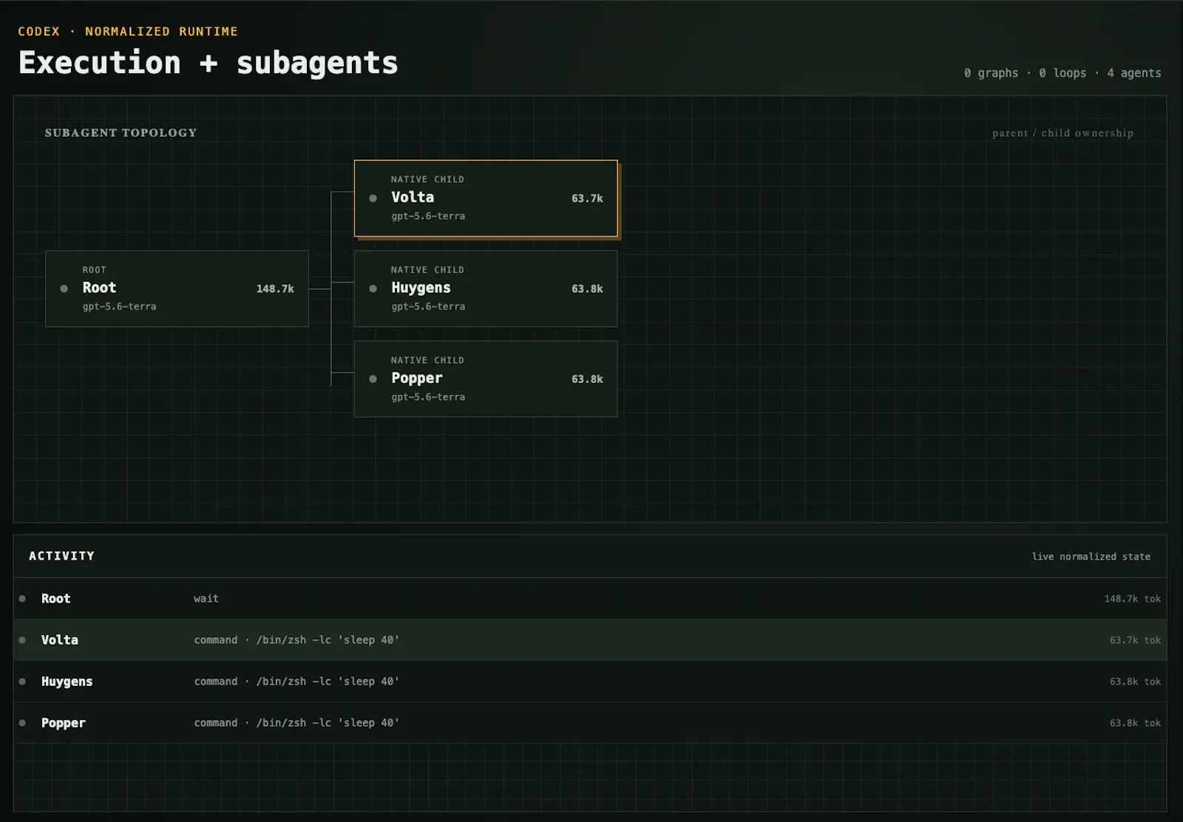
Task: Click the status dot on Popper topology card
Action: (x=373, y=379)
